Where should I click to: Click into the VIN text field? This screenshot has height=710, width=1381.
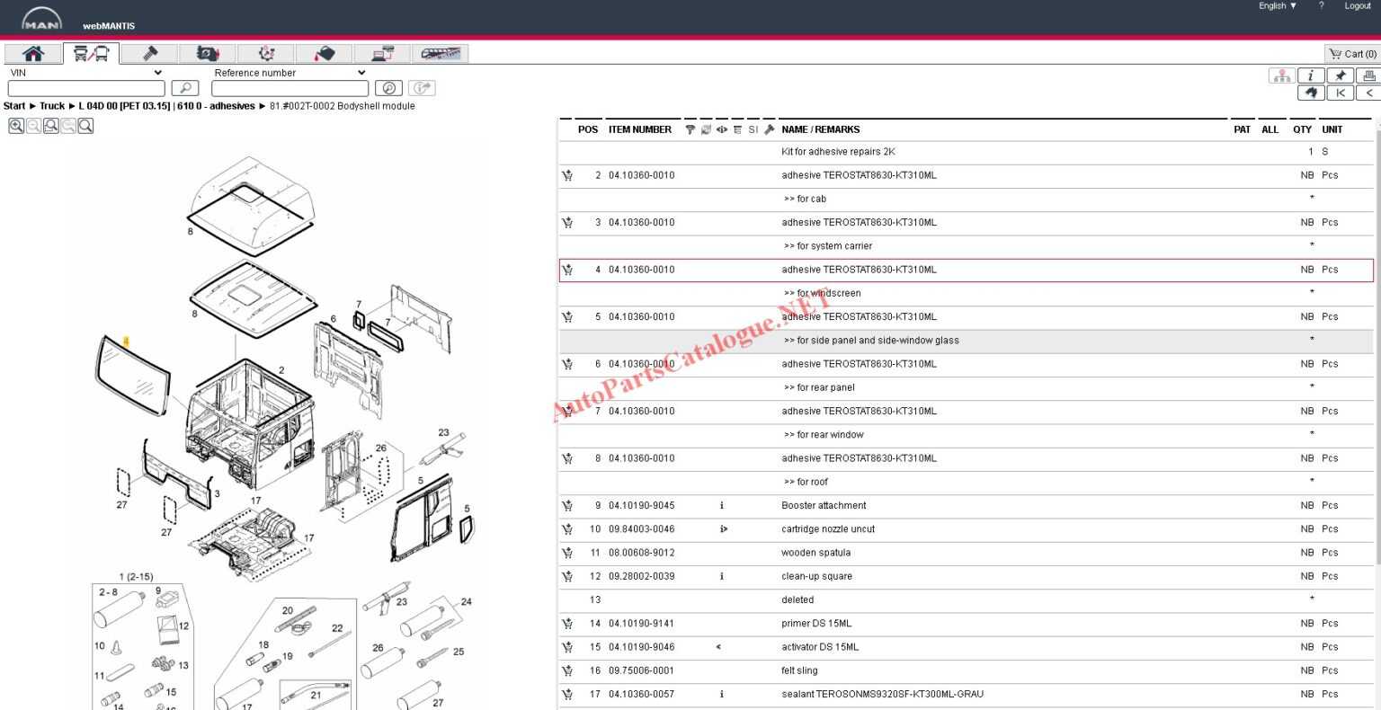(x=86, y=88)
